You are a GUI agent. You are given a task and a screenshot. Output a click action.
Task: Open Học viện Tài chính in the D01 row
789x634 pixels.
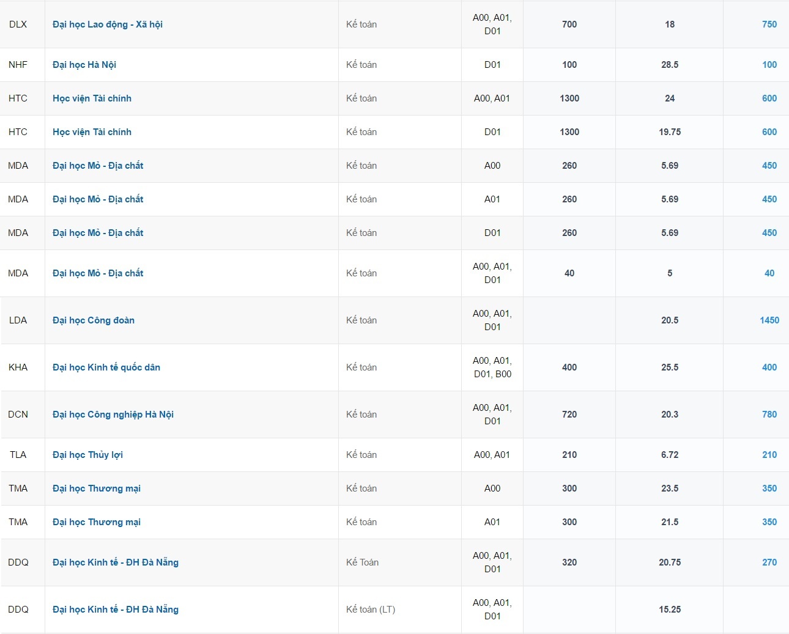point(92,132)
